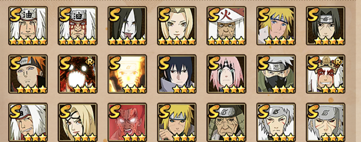
Task: Choose the blonde woman with face markings
Action: (78, 122)
